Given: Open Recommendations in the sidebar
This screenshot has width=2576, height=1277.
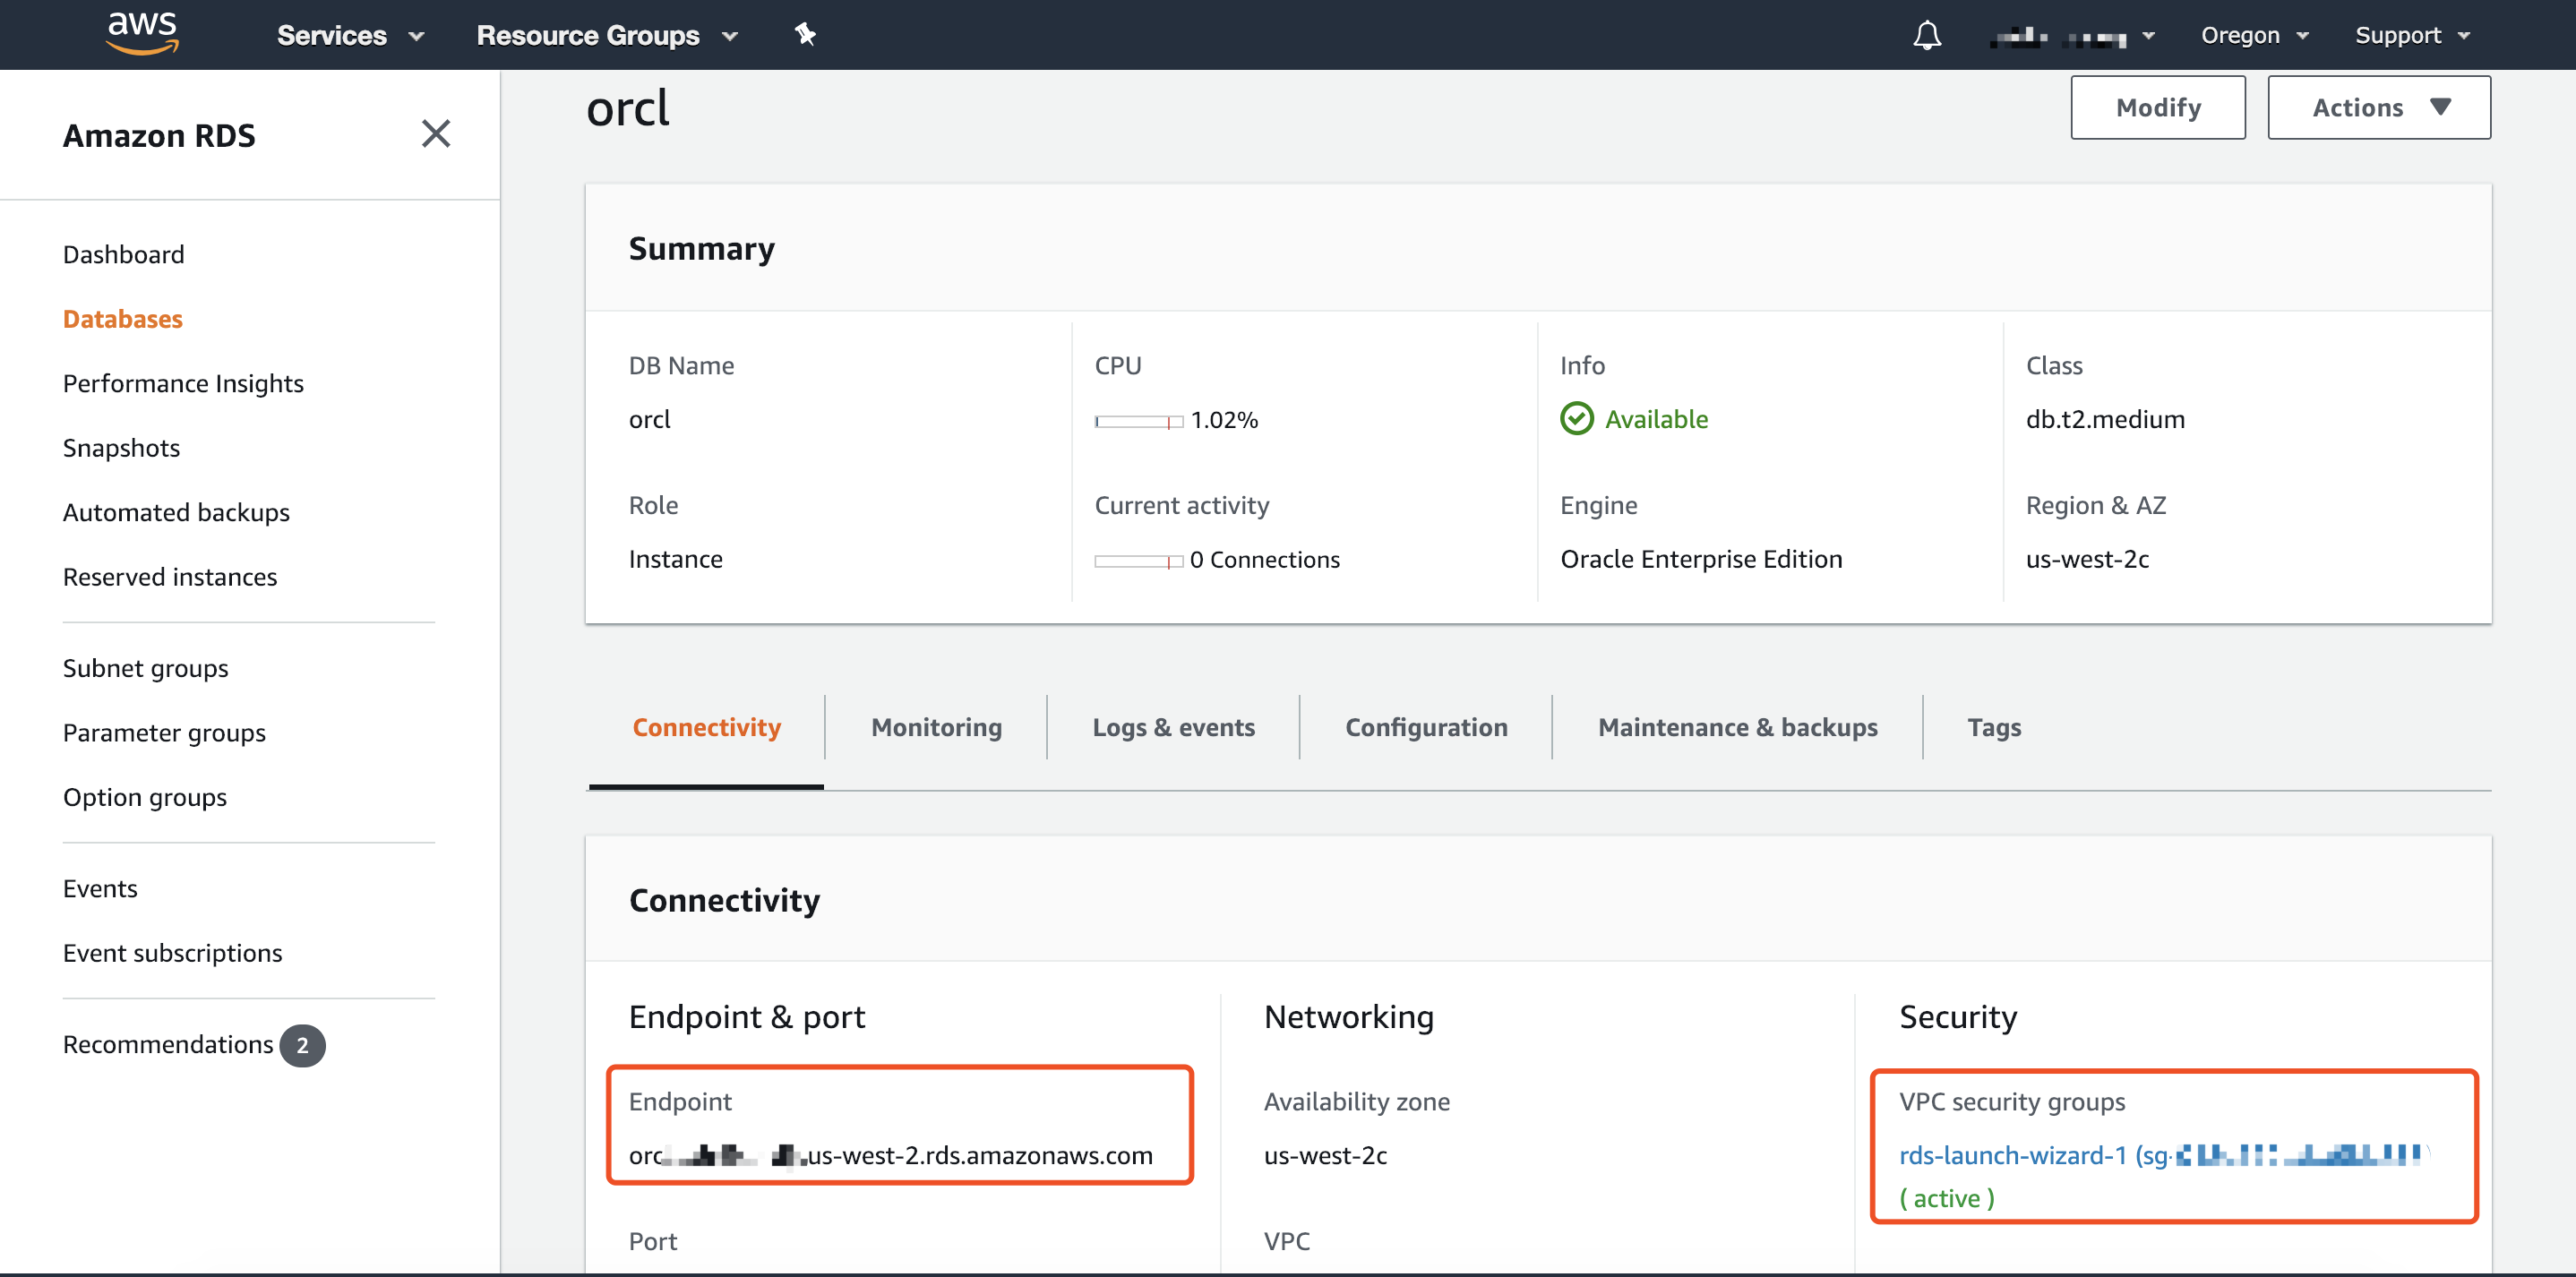Looking at the screenshot, I should [x=167, y=1044].
